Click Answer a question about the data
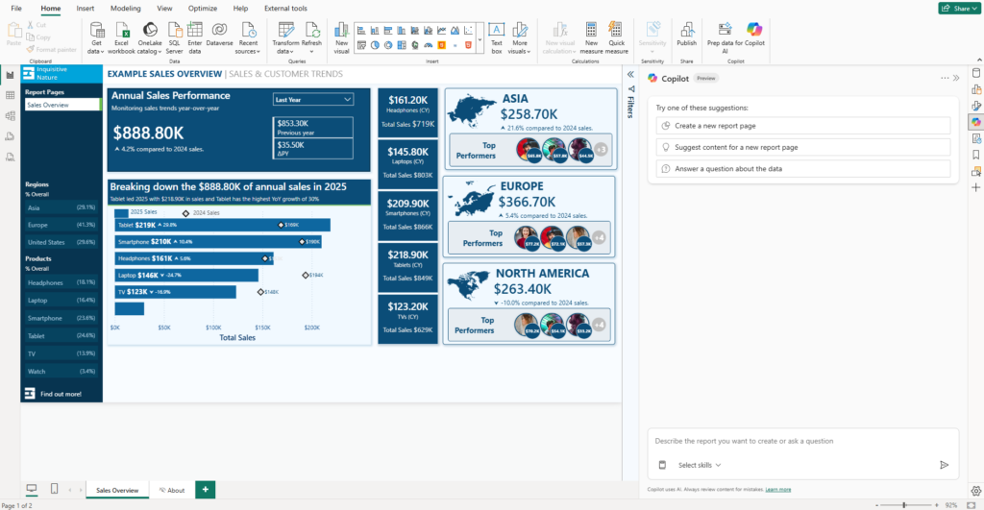 (803, 169)
